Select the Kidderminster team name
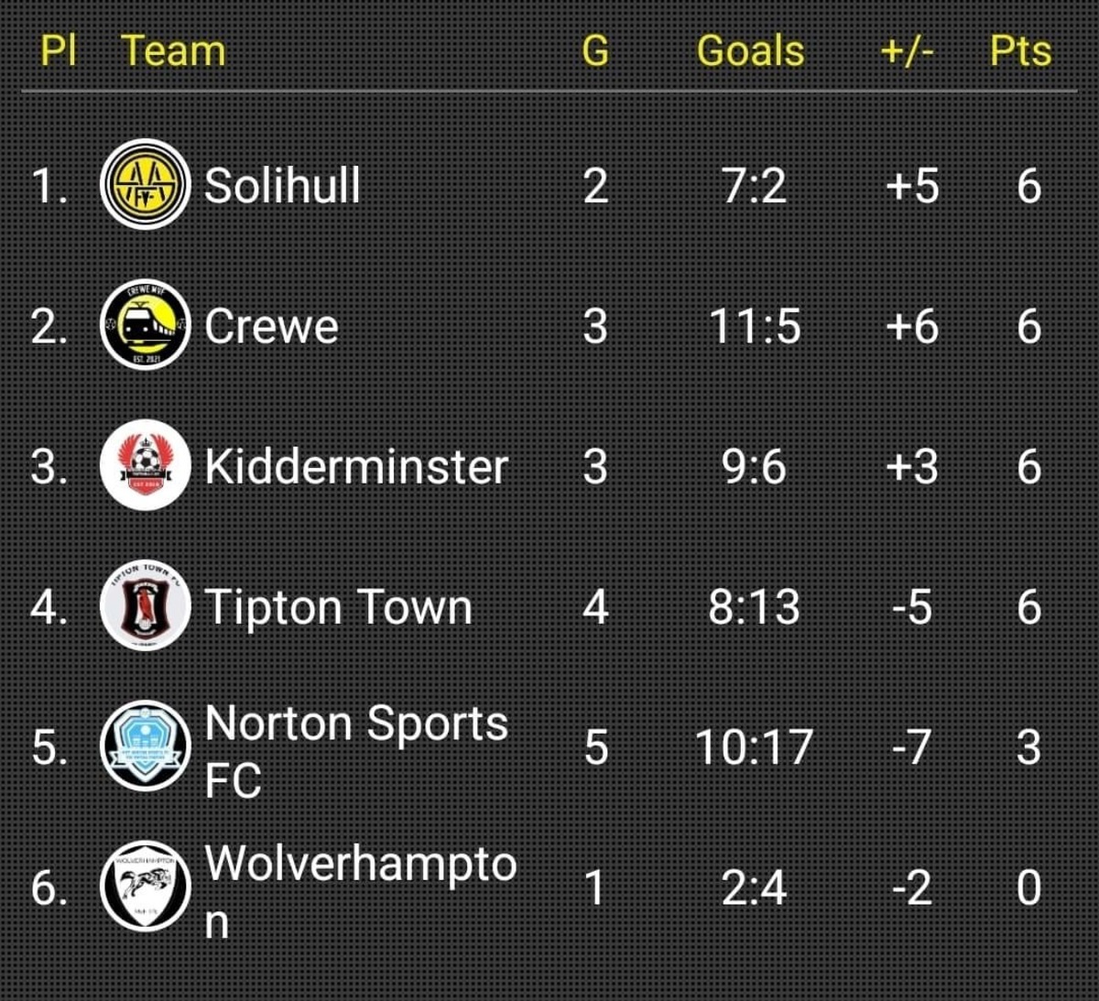The height and width of the screenshot is (1001, 1099). (356, 466)
